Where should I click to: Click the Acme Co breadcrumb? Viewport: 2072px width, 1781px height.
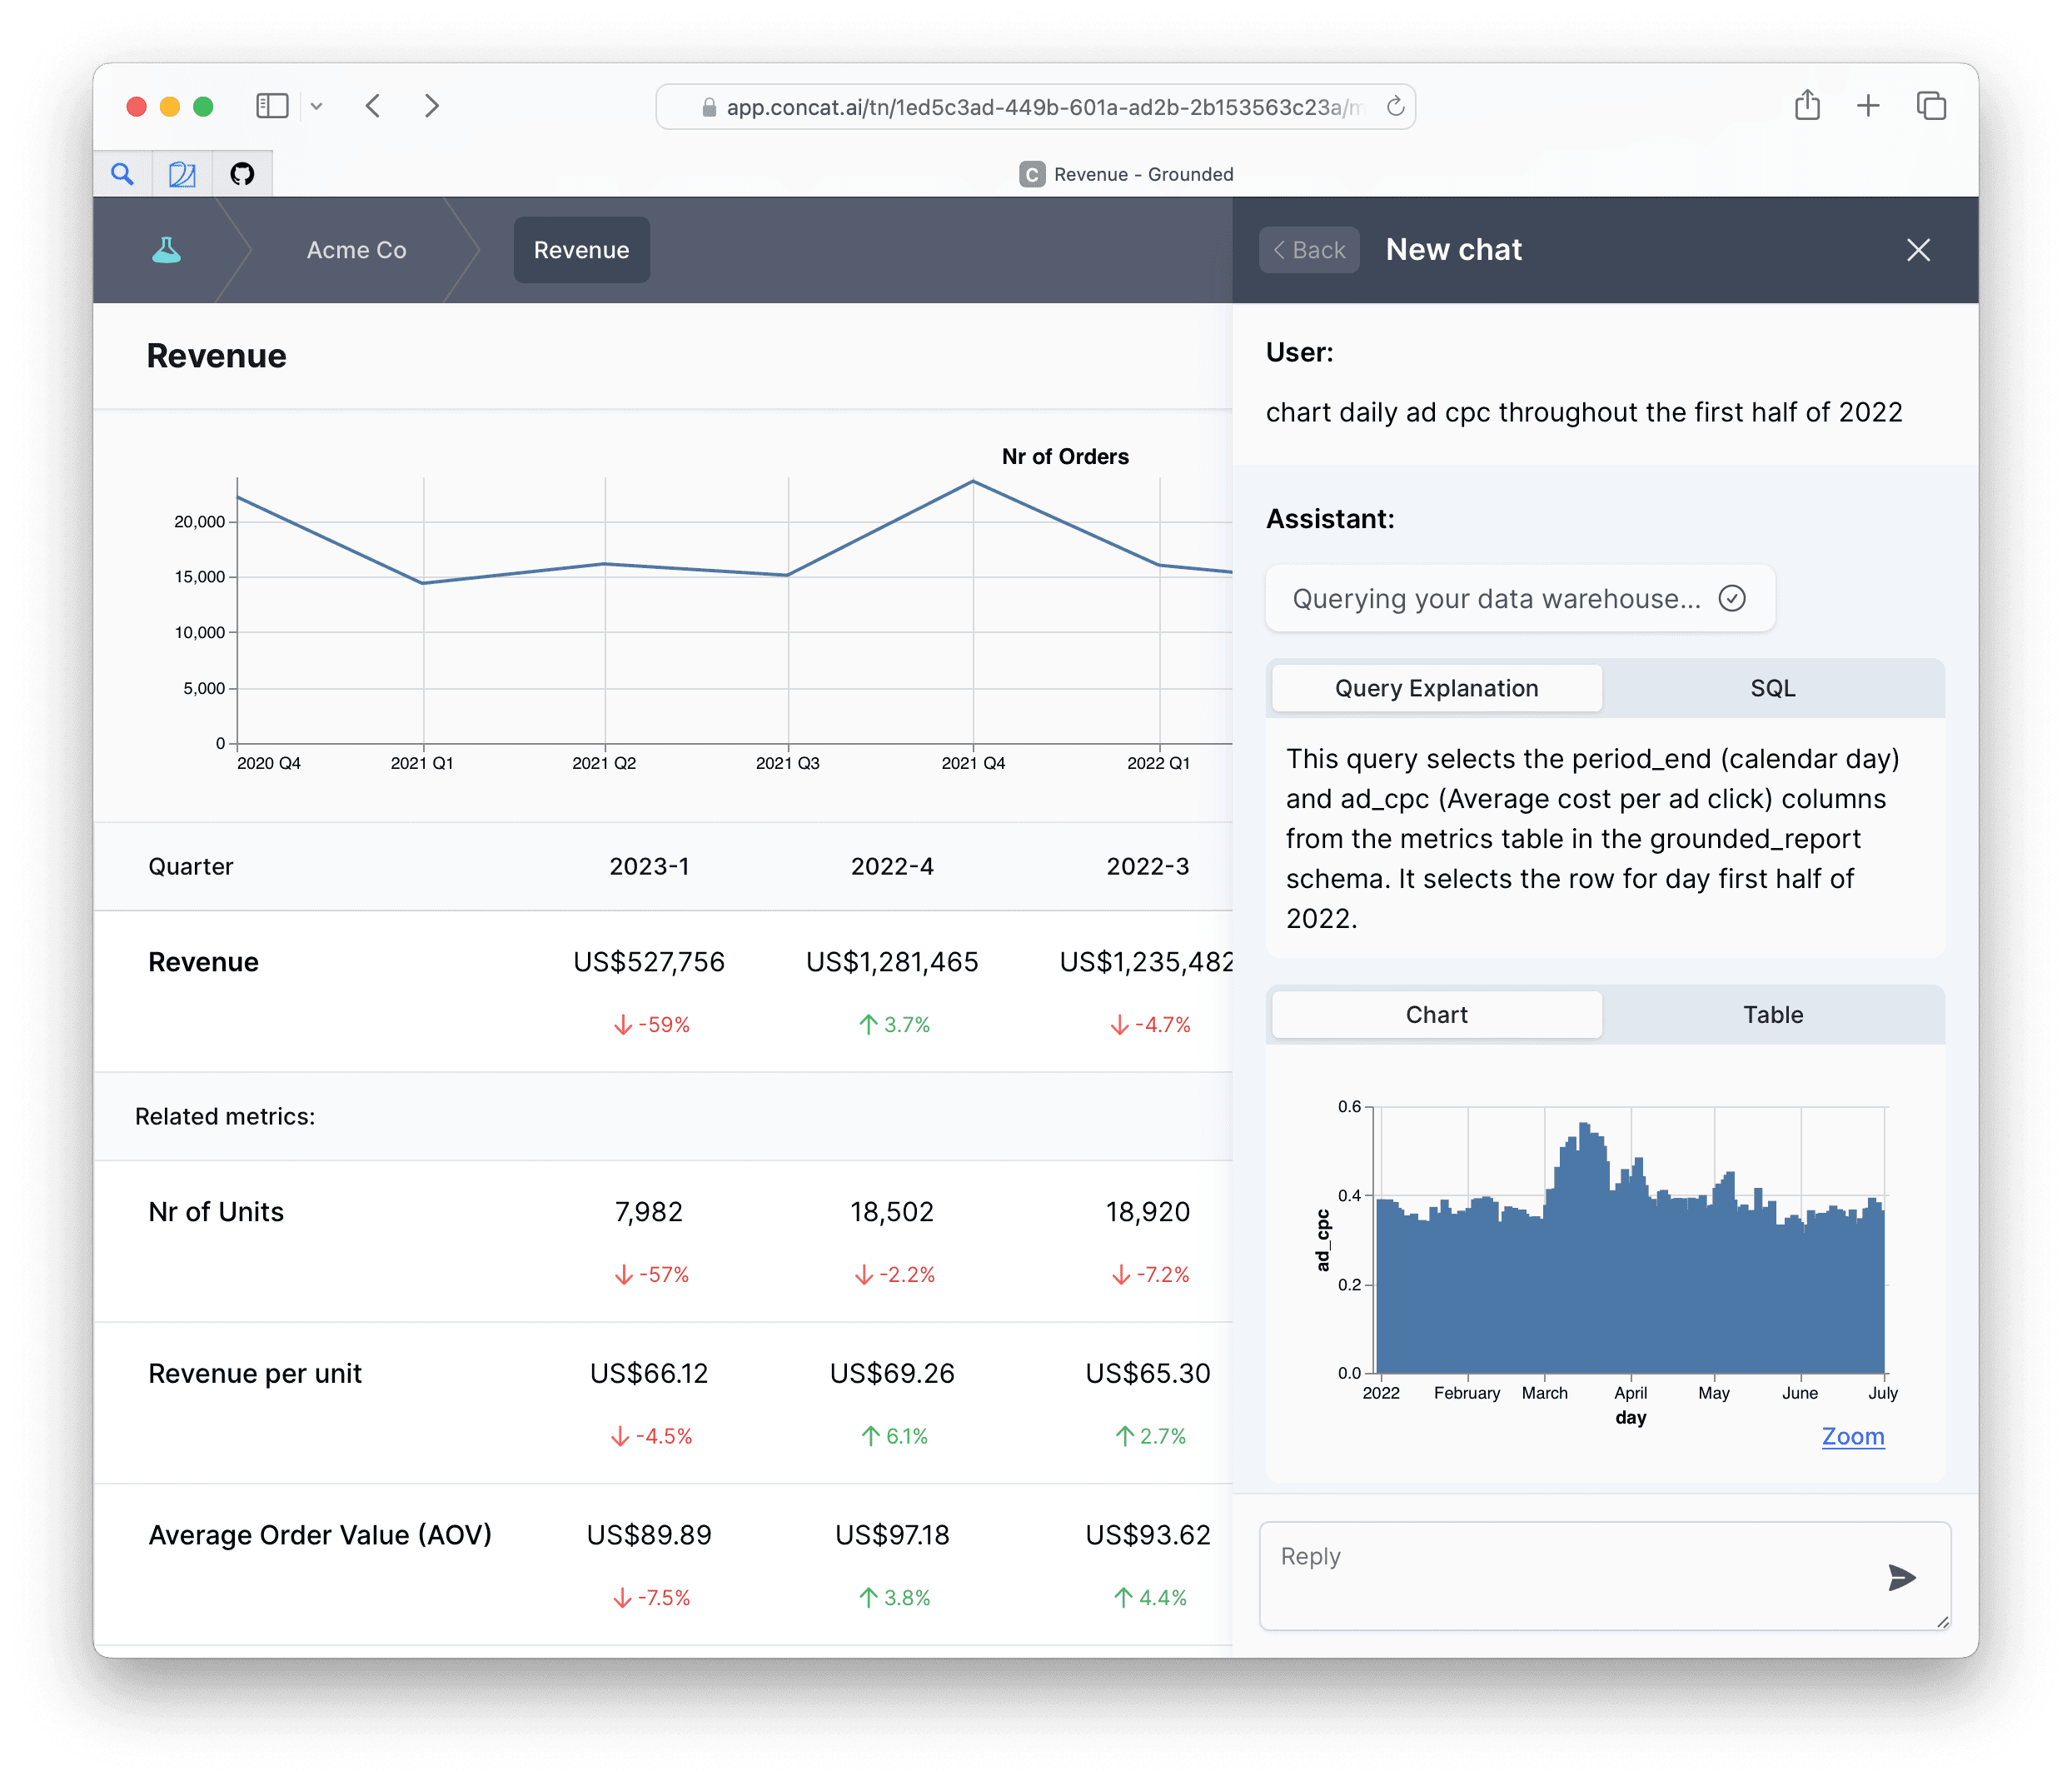coord(356,250)
